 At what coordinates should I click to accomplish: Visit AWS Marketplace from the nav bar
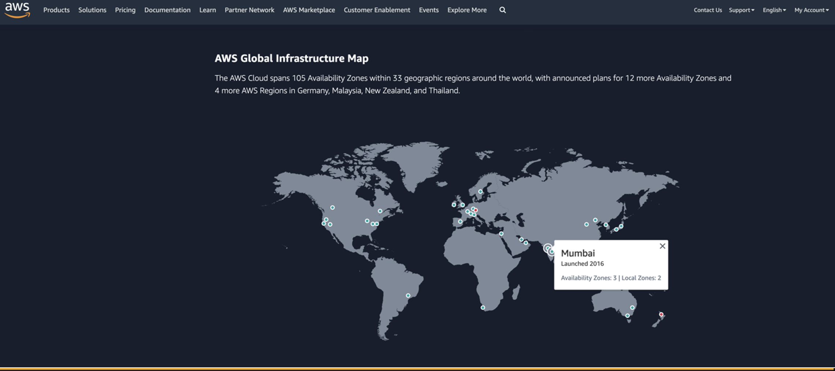[309, 10]
